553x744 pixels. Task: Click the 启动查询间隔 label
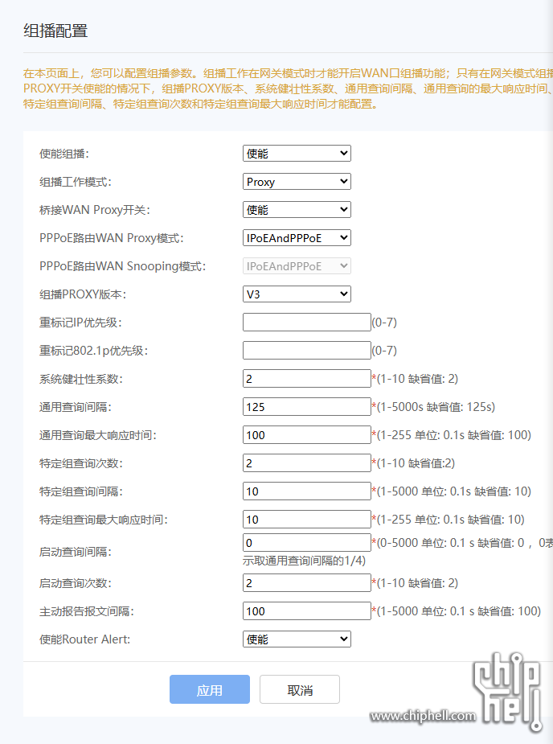[x=76, y=552]
